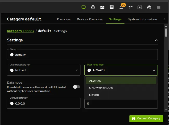Open the download tray icon

point(140,7)
